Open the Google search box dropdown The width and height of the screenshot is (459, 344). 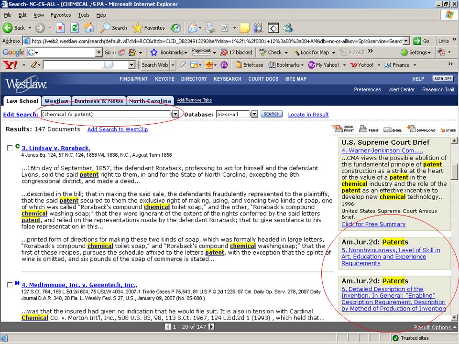(98, 53)
